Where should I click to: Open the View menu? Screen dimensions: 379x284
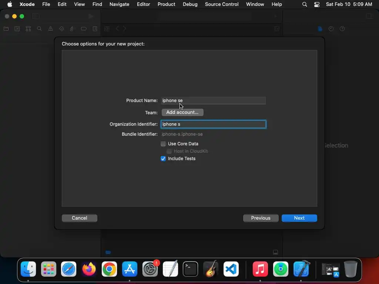pos(79,4)
